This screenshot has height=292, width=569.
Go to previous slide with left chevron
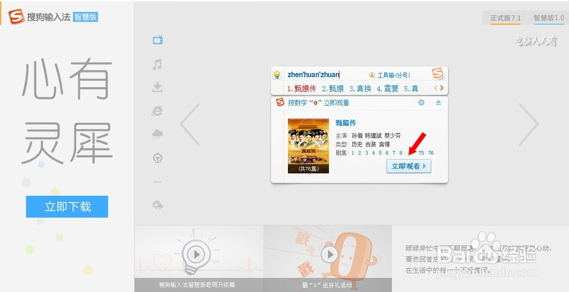click(190, 124)
